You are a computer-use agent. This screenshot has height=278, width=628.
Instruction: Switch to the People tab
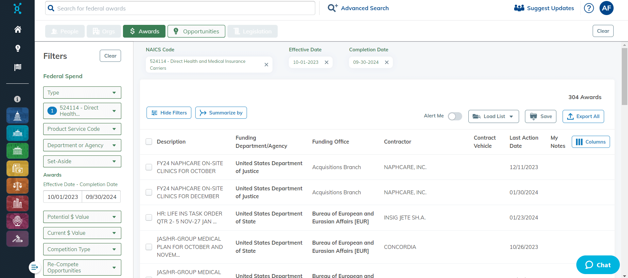tap(65, 31)
